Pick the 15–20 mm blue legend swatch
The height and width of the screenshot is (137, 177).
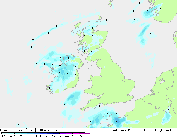pos(43,133)
